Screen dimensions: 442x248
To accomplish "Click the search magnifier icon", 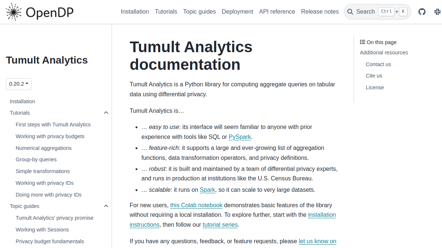I will [x=350, y=12].
